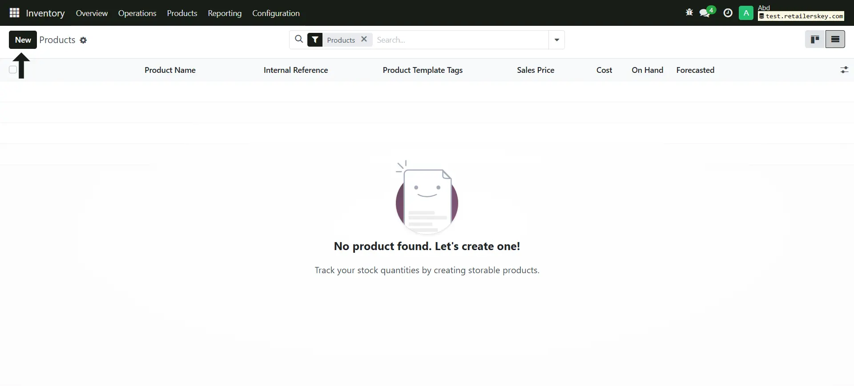854x386 pixels.
Task: Click the search magnifier icon
Action: (x=299, y=40)
